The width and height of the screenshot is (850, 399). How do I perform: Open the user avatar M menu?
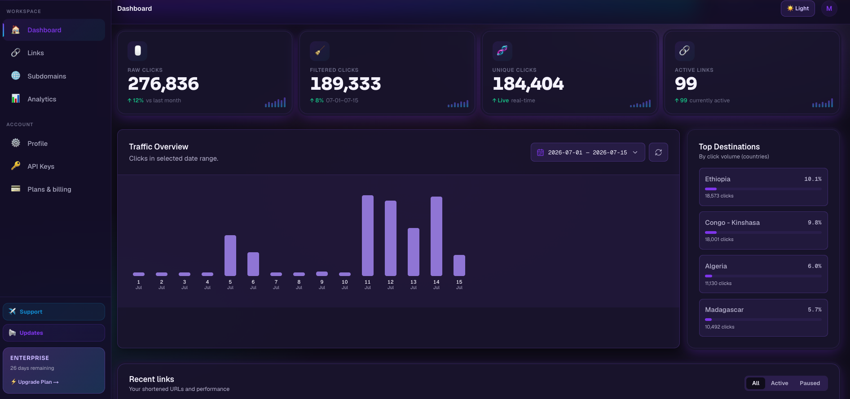pyautogui.click(x=829, y=9)
